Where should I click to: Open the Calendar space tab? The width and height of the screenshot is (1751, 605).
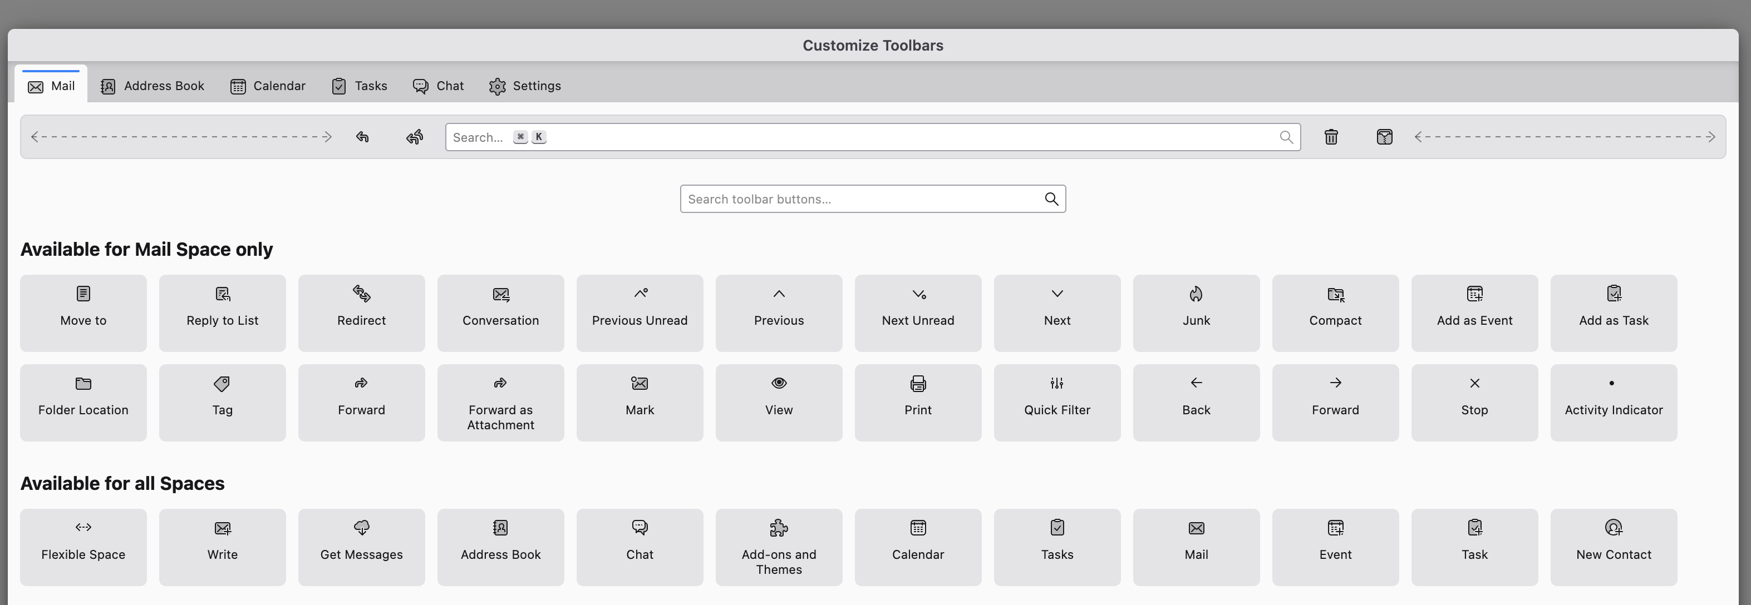click(268, 86)
